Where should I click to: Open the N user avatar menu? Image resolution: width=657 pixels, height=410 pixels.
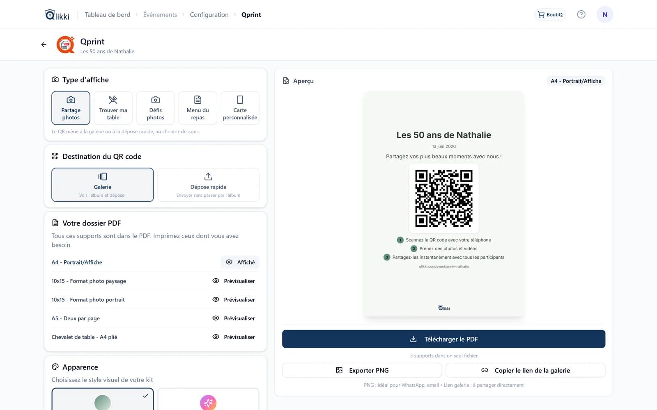604,14
